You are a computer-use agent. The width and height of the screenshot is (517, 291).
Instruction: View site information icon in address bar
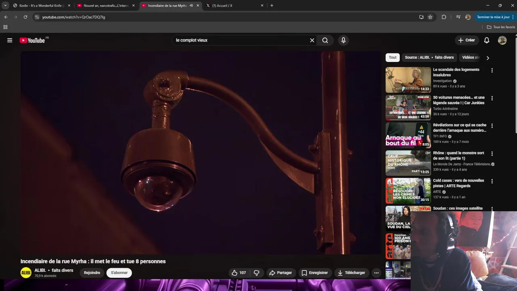(x=37, y=17)
